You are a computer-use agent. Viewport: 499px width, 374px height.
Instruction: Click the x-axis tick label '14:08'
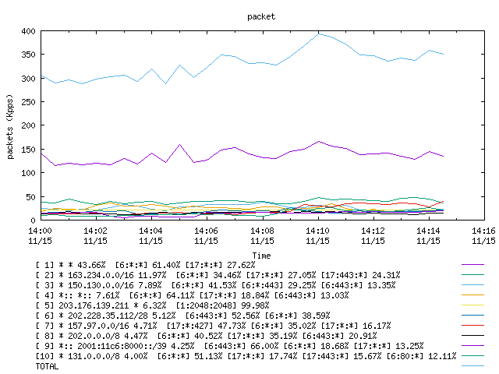(x=262, y=231)
